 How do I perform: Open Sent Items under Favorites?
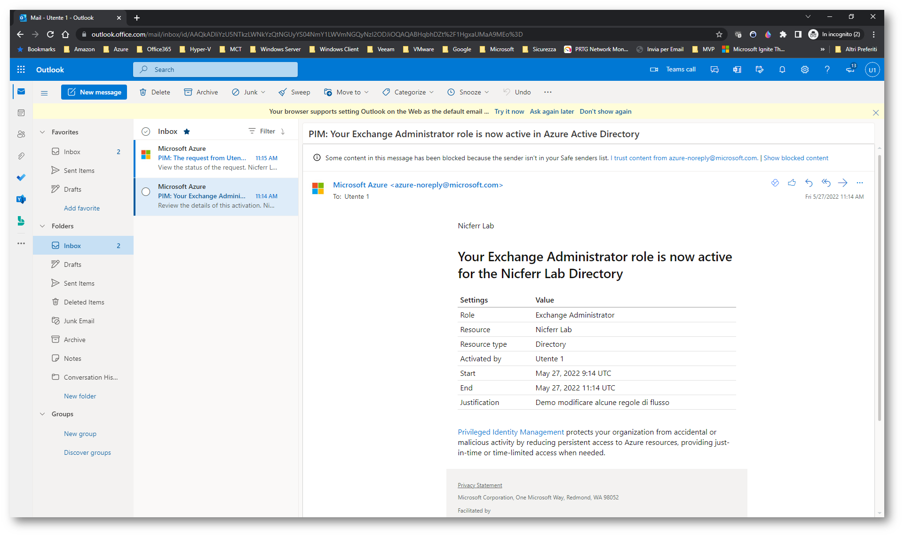83,171
